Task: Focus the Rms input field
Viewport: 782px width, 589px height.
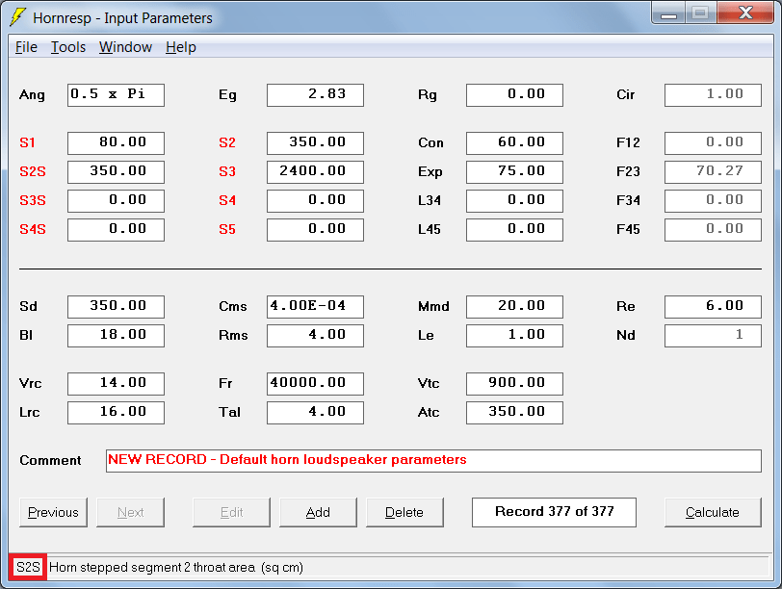Action: (x=315, y=336)
